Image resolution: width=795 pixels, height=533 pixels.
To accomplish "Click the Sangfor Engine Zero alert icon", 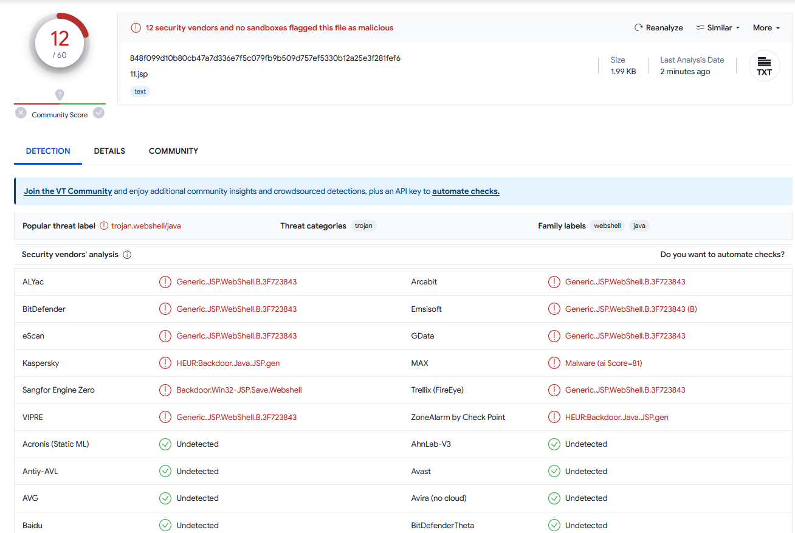I will [x=165, y=390].
